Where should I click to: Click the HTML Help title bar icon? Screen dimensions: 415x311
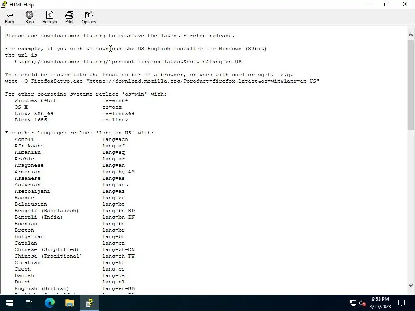4,4
